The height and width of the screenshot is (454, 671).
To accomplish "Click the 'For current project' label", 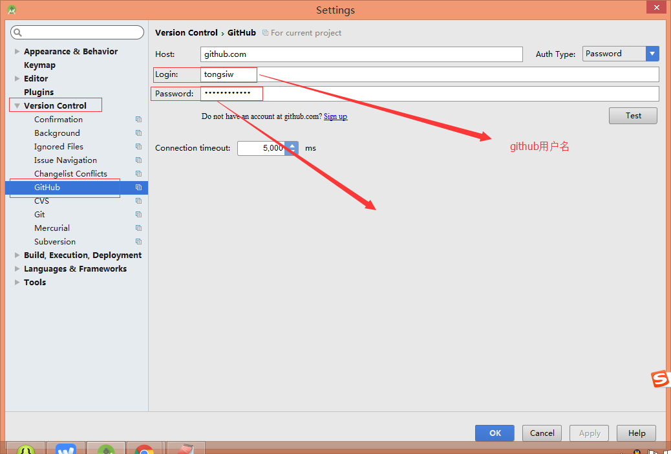I will (306, 33).
